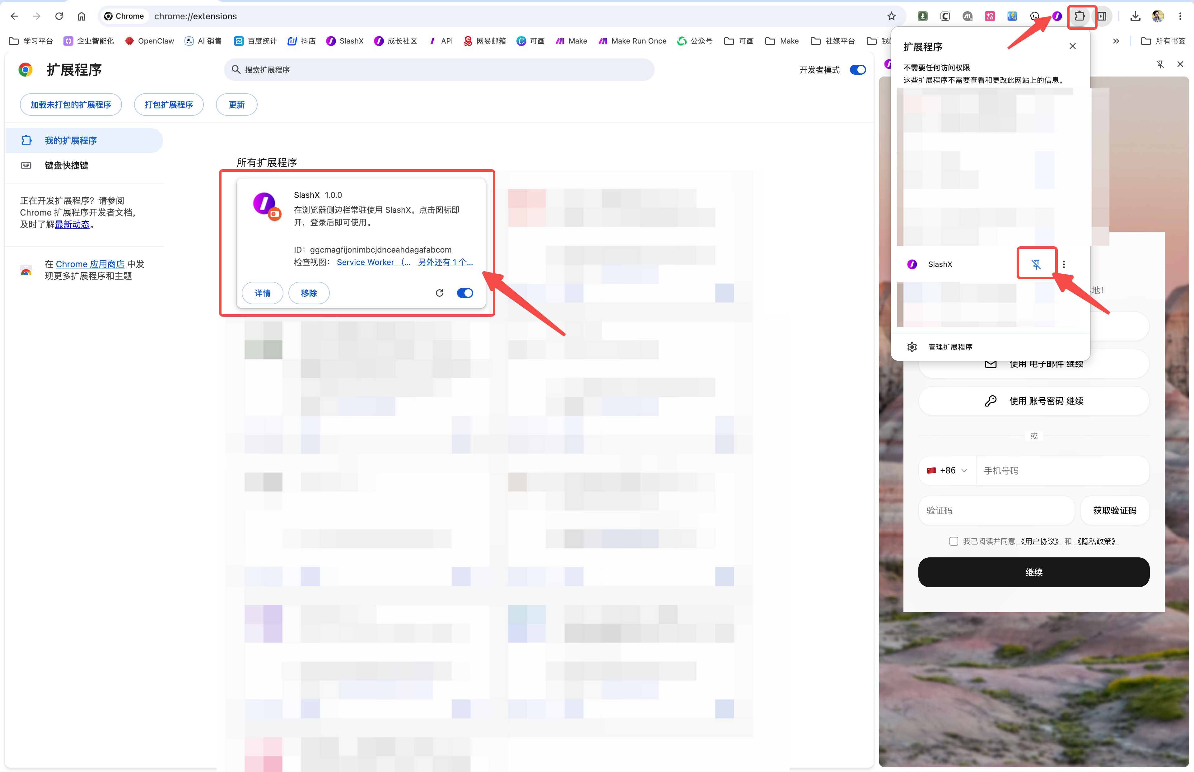Screen dimensions: 1194x772
Task: Open the gray Make extension in the toolbar
Action: tap(968, 16)
